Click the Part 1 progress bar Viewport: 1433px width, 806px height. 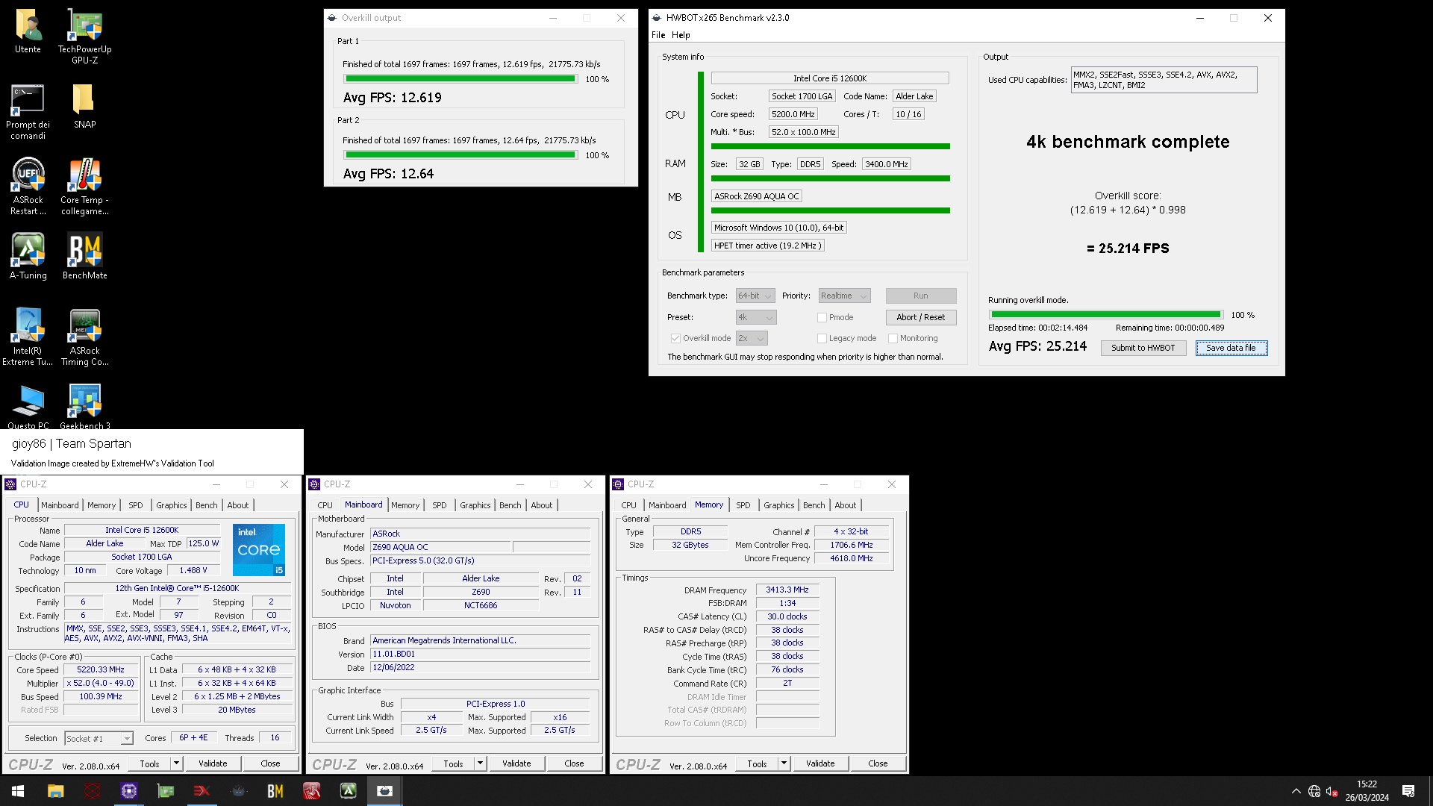(x=461, y=79)
